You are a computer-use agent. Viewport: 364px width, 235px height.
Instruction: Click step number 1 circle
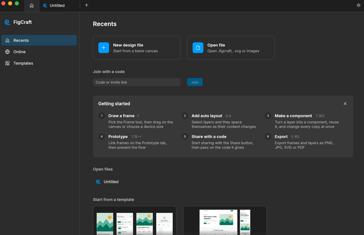(x=102, y=116)
